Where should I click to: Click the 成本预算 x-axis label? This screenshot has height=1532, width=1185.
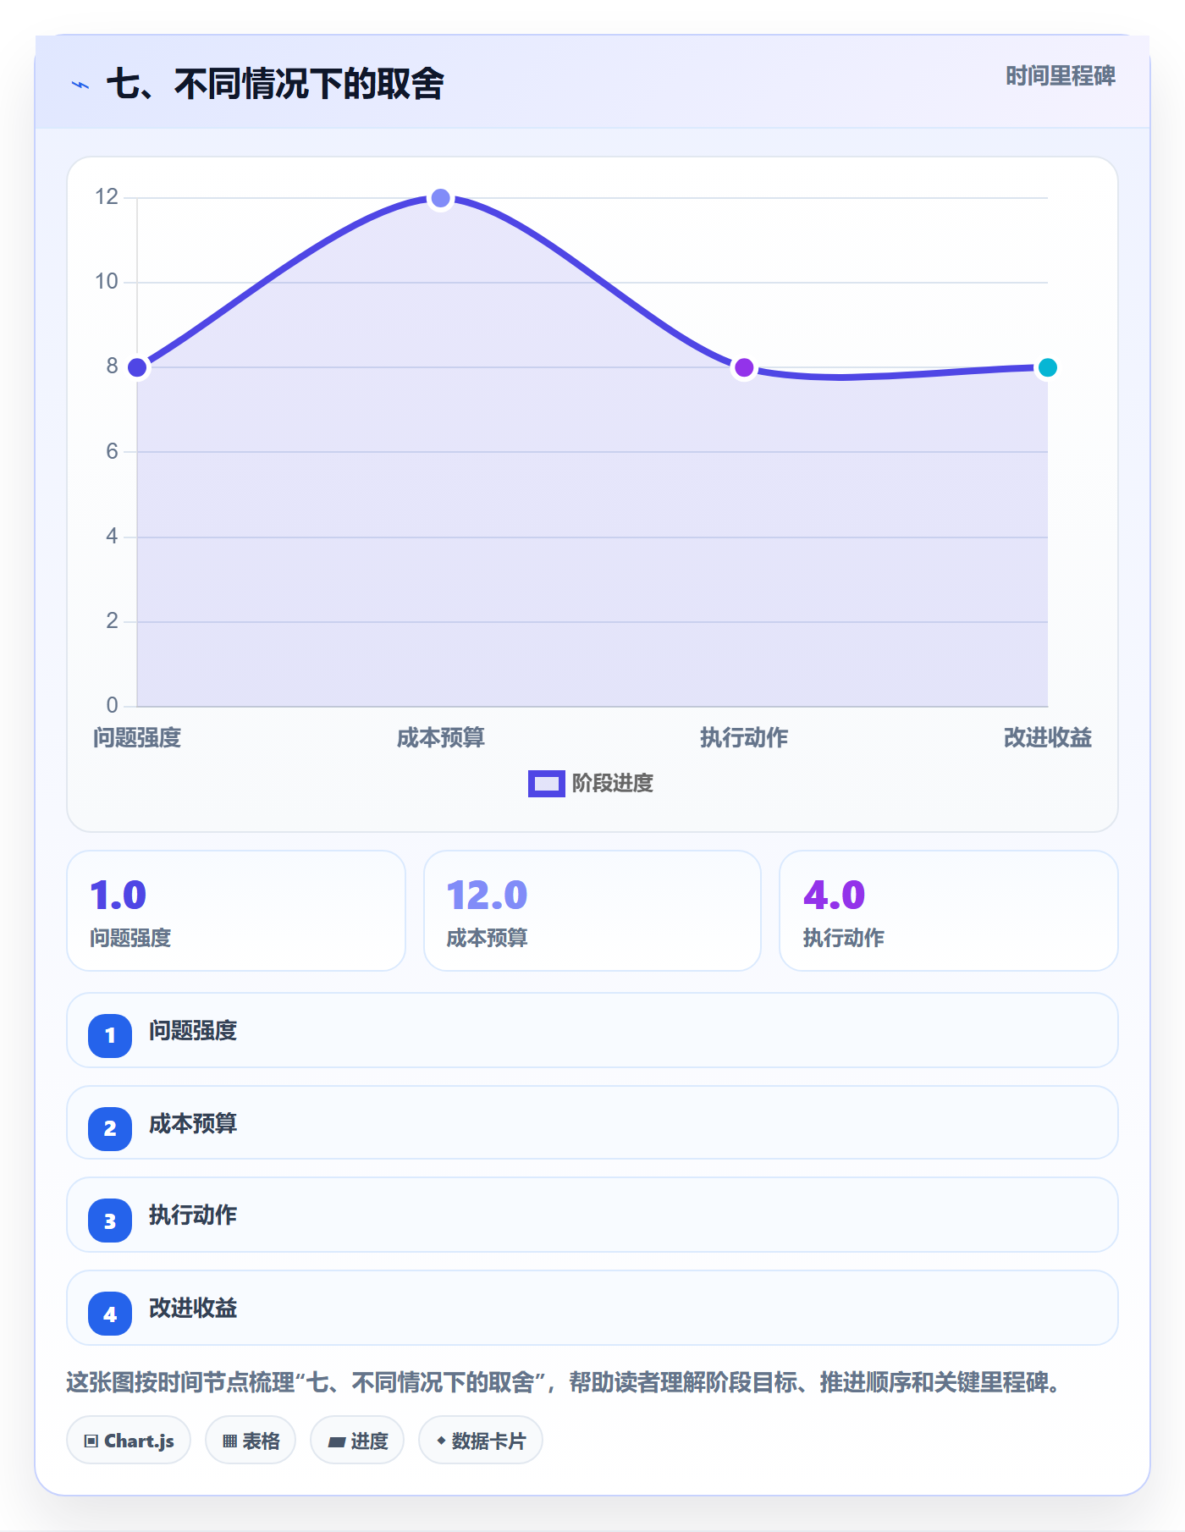pyautogui.click(x=440, y=738)
